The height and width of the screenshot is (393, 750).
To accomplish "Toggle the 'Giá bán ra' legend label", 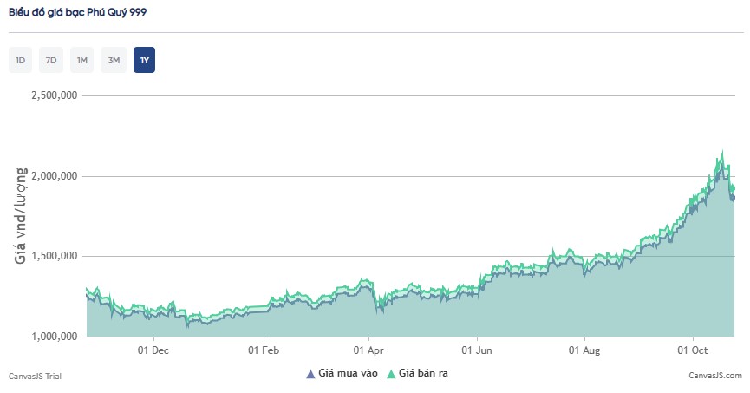I will [423, 374].
